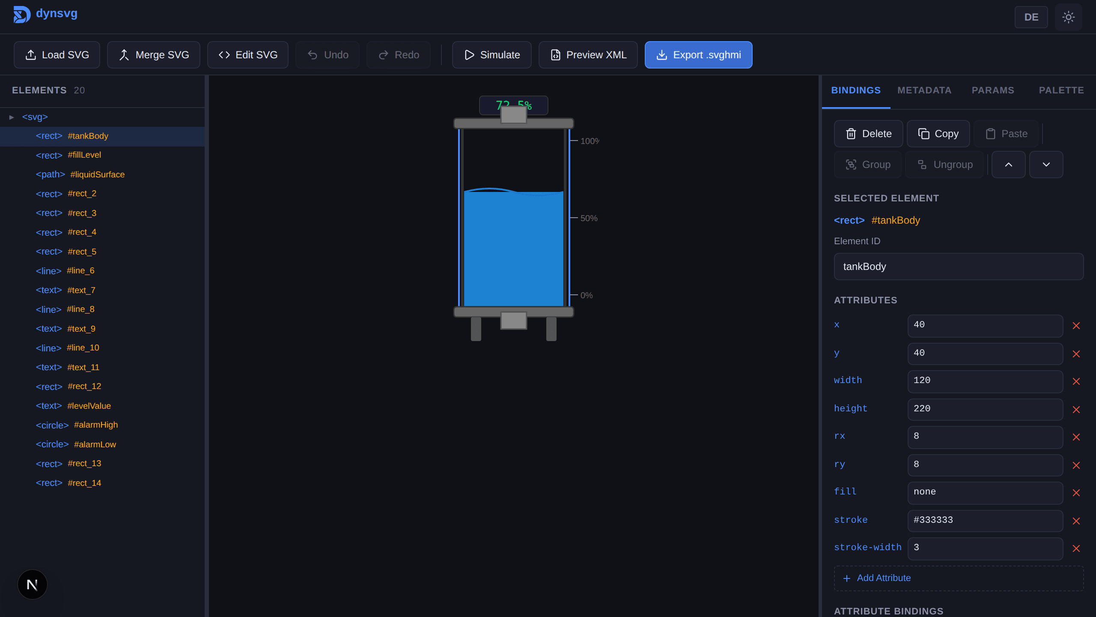Switch interface language to DE
This screenshot has height=617, width=1096.
coord(1031,17)
